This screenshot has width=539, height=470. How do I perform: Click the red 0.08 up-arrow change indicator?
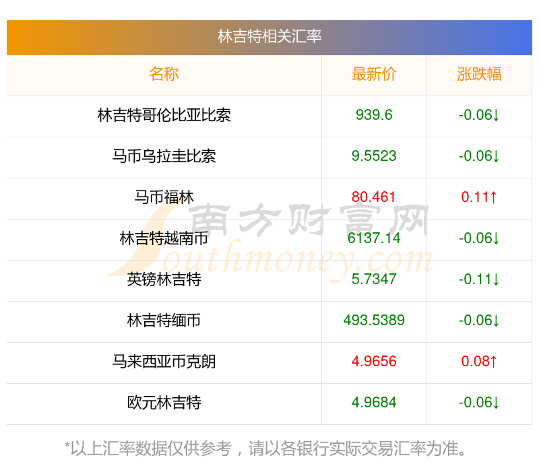pos(479,362)
